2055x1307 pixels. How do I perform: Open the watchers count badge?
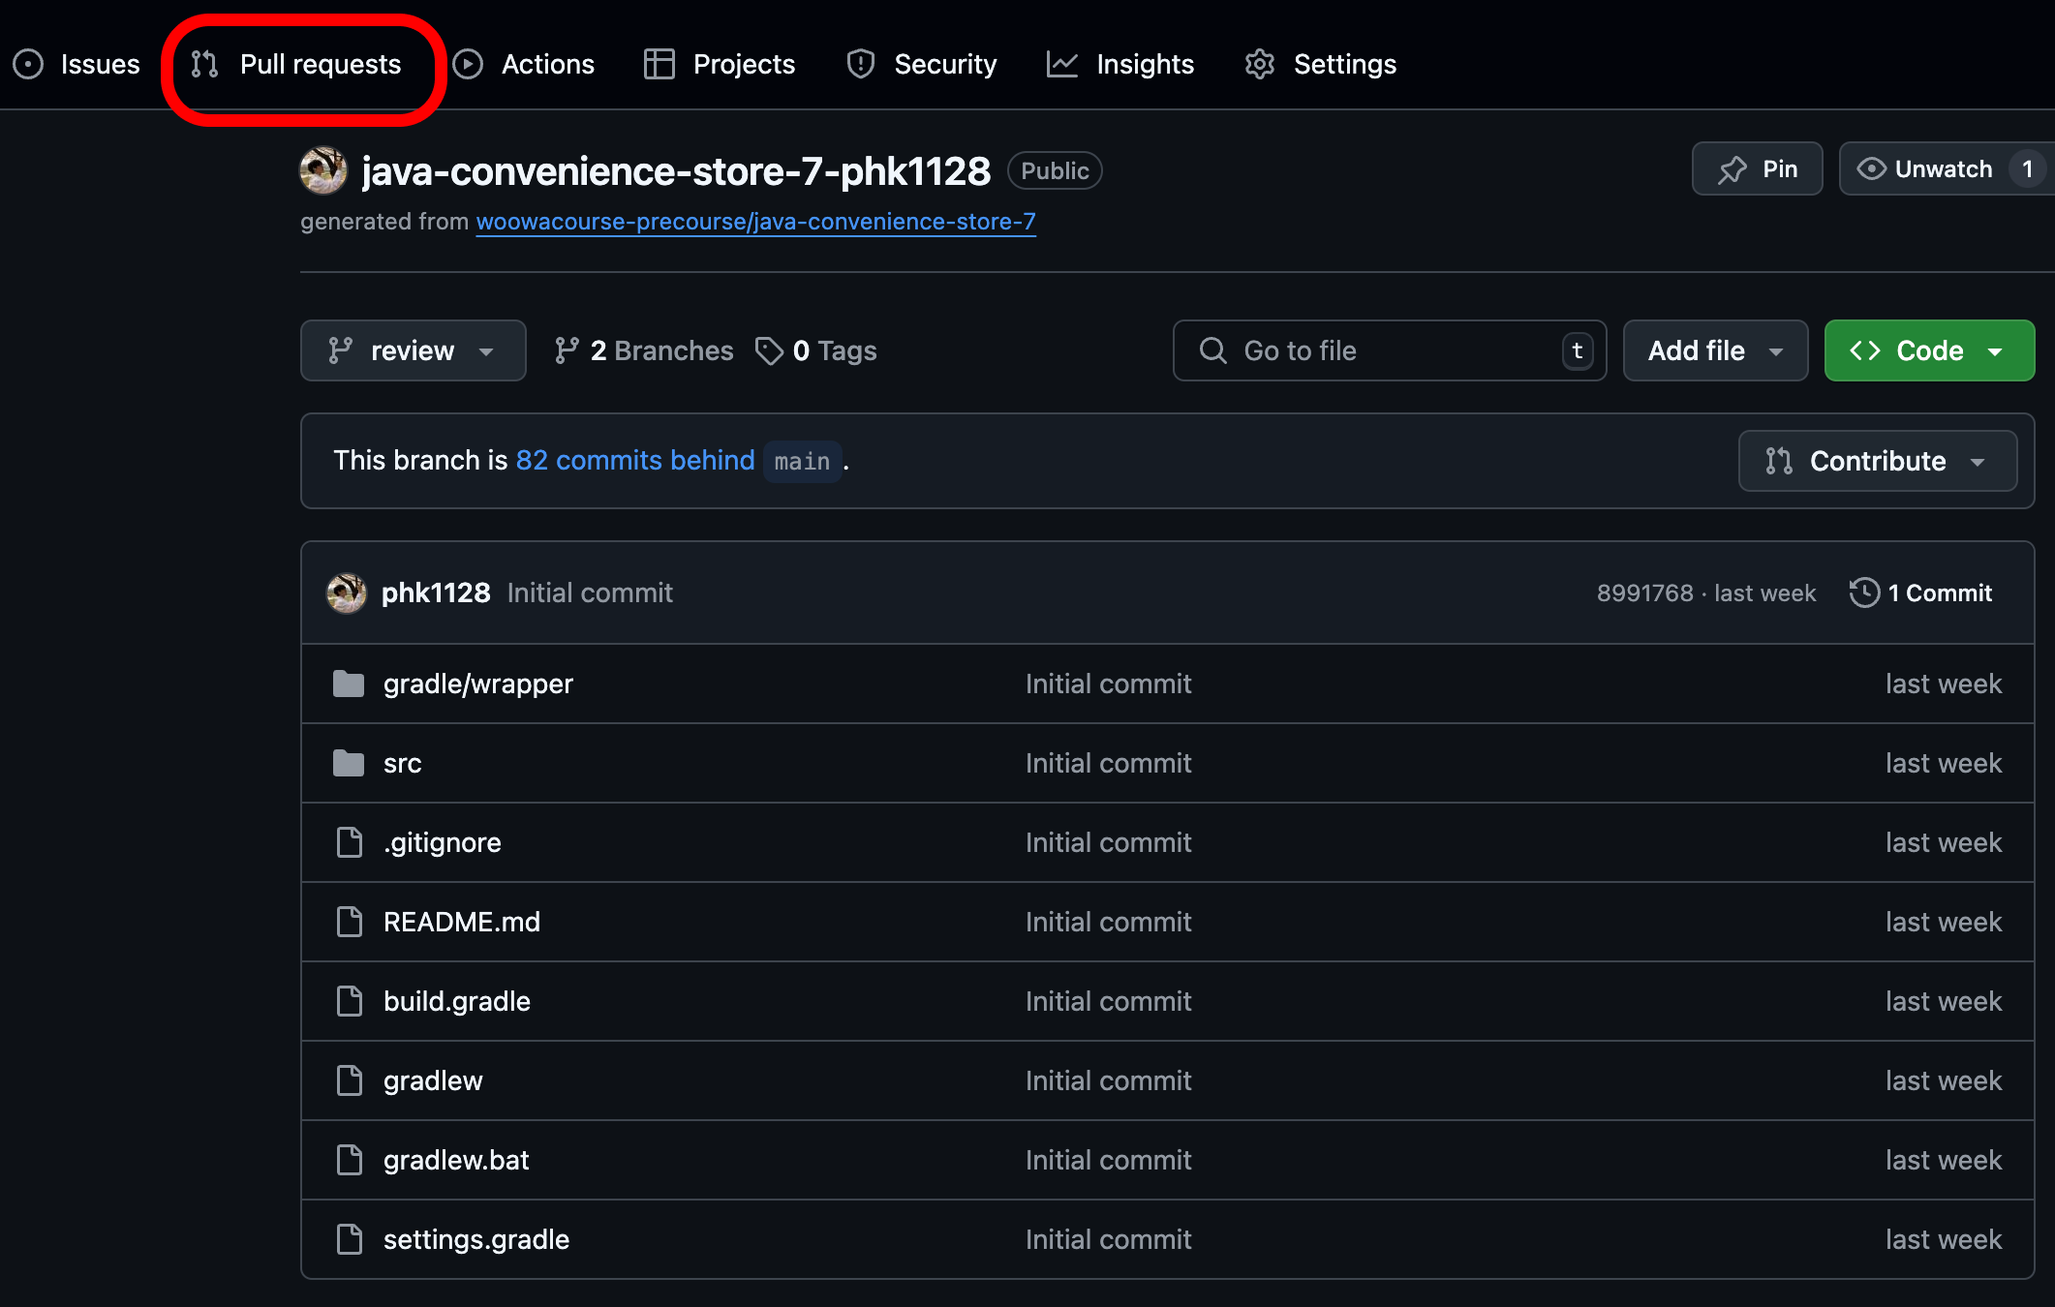pyautogui.click(x=2026, y=169)
